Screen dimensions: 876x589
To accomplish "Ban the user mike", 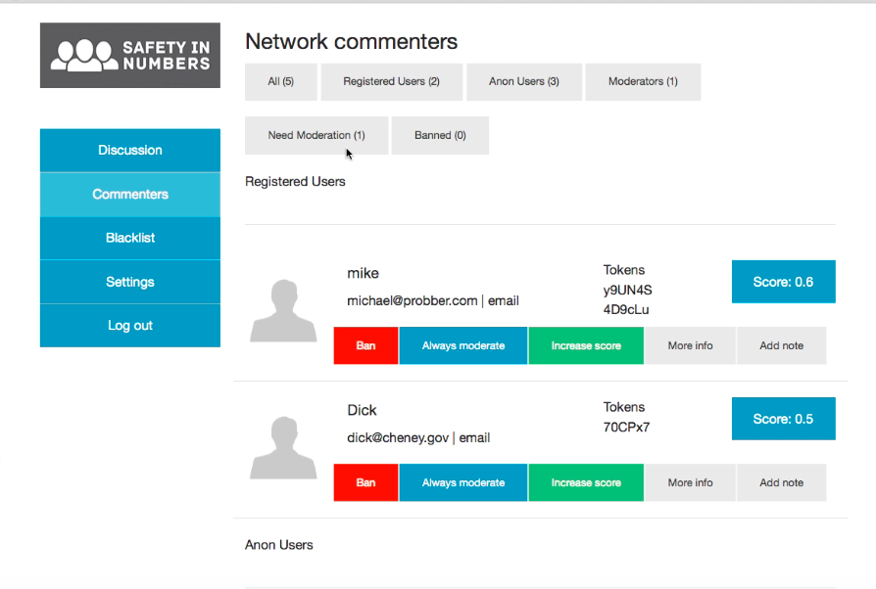I will pos(365,345).
